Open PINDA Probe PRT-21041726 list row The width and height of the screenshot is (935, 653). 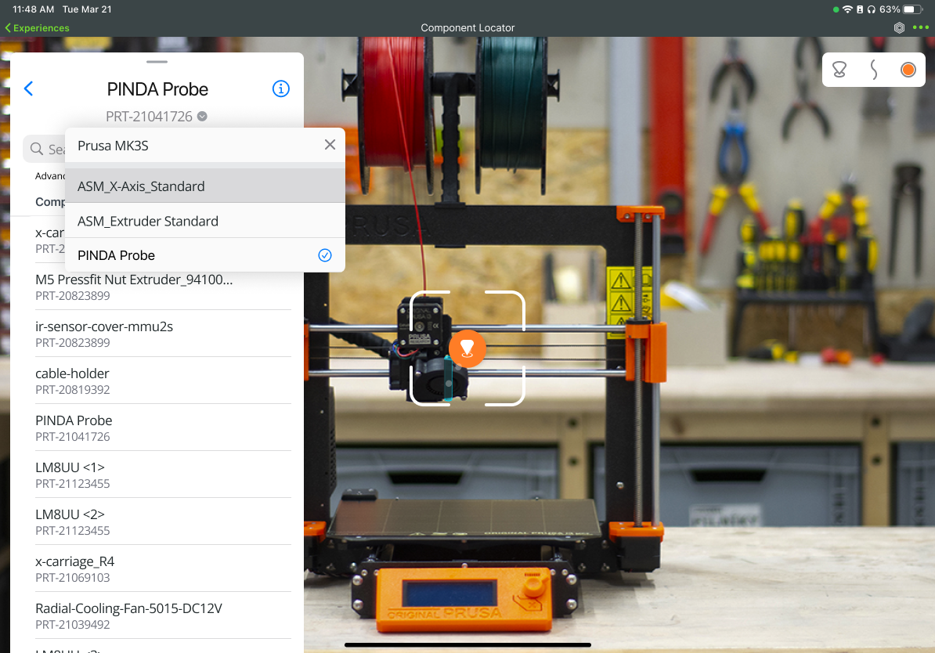[x=163, y=428]
